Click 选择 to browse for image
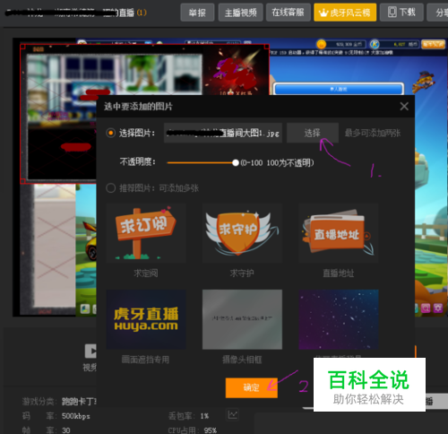 (x=313, y=133)
